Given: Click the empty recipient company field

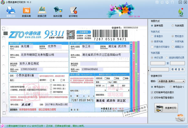Looking at the screenshot, I should (x=89, y=64).
